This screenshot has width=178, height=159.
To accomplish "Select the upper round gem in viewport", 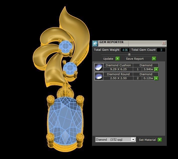I will pos(66,47).
